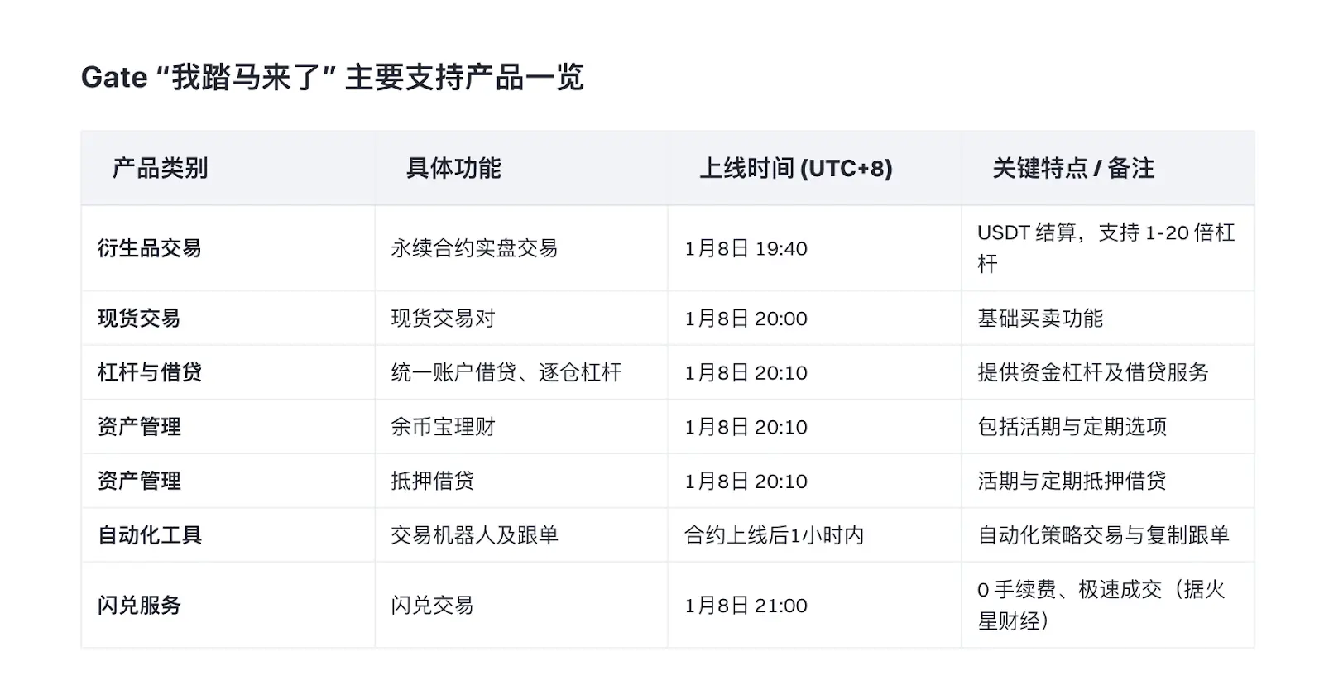This screenshot has height=690, width=1324.
Task: Click the 1月8日 20:00 time cell
Action: (x=746, y=319)
